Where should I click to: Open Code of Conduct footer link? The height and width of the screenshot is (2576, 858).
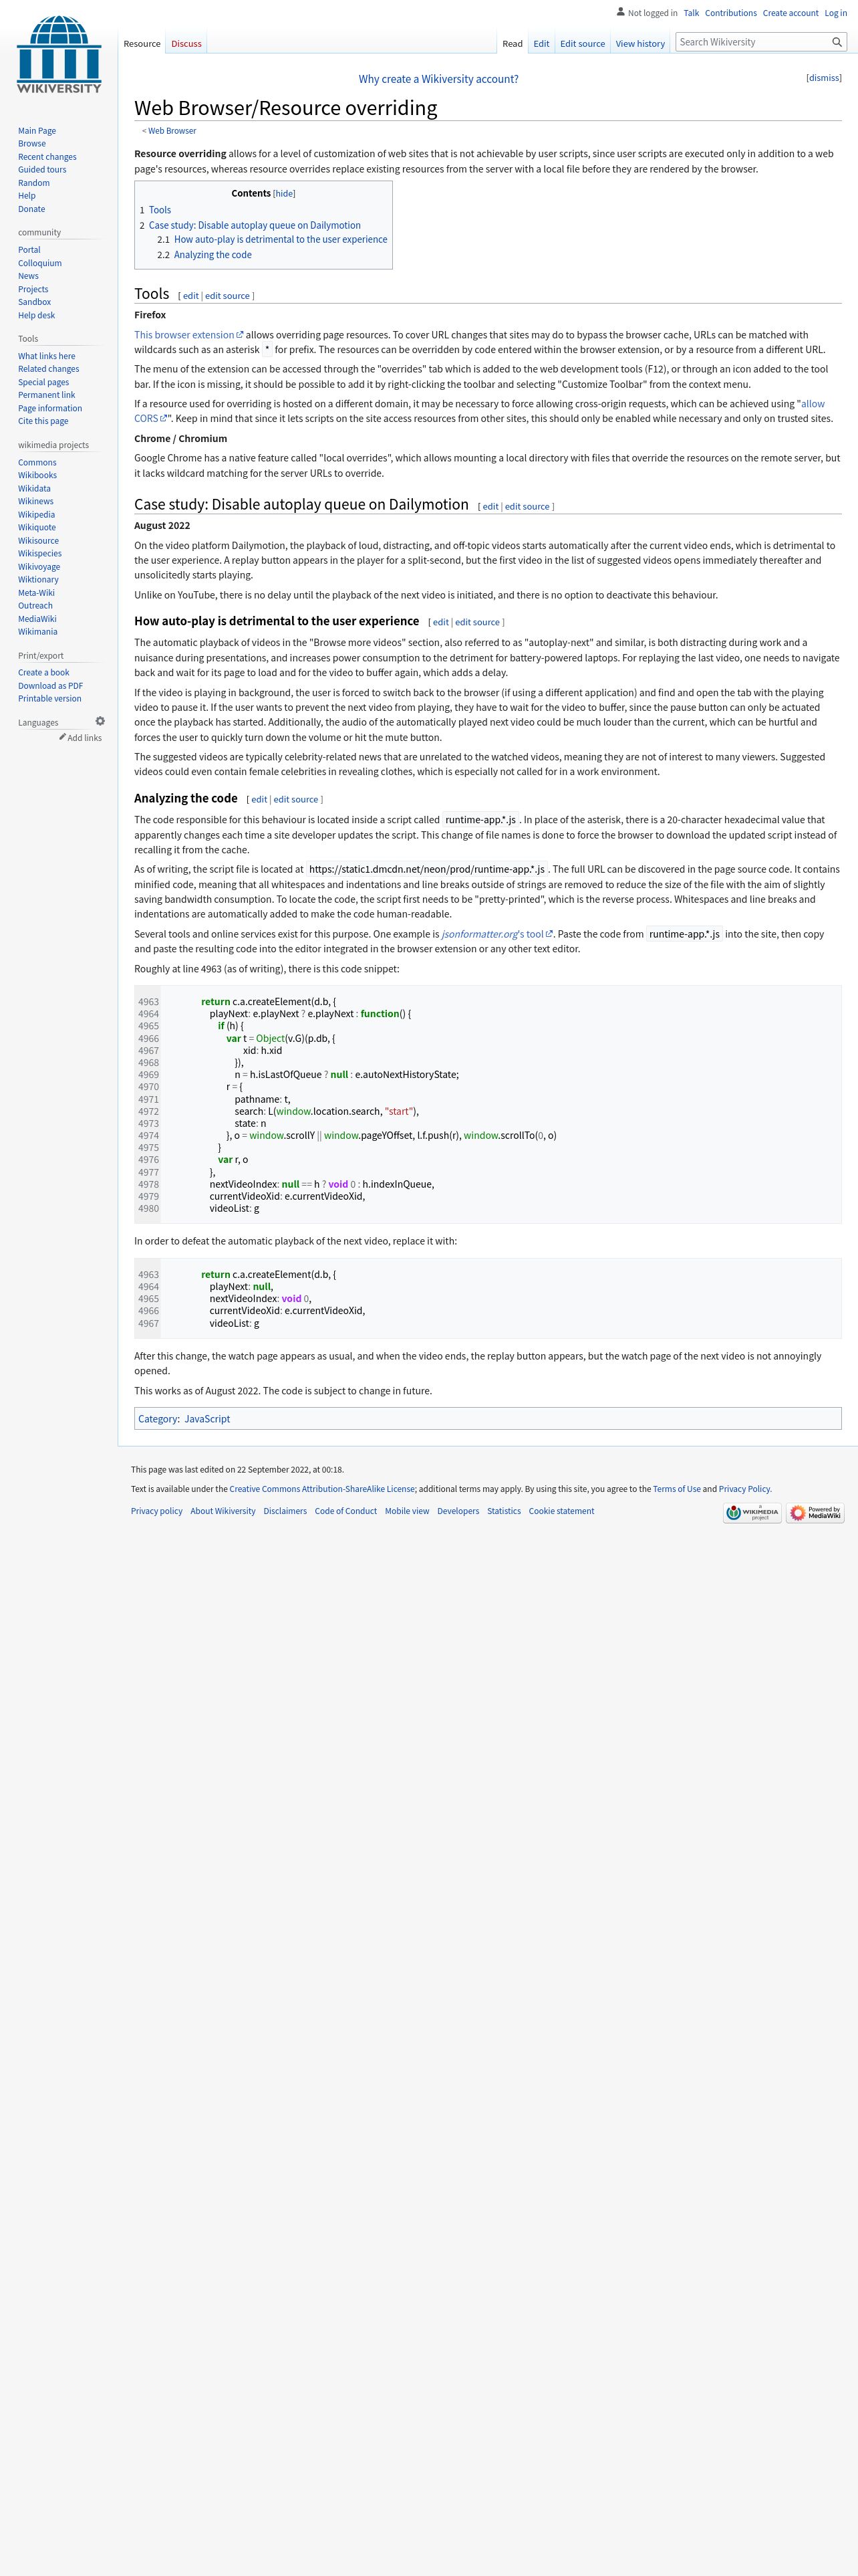tap(345, 1511)
